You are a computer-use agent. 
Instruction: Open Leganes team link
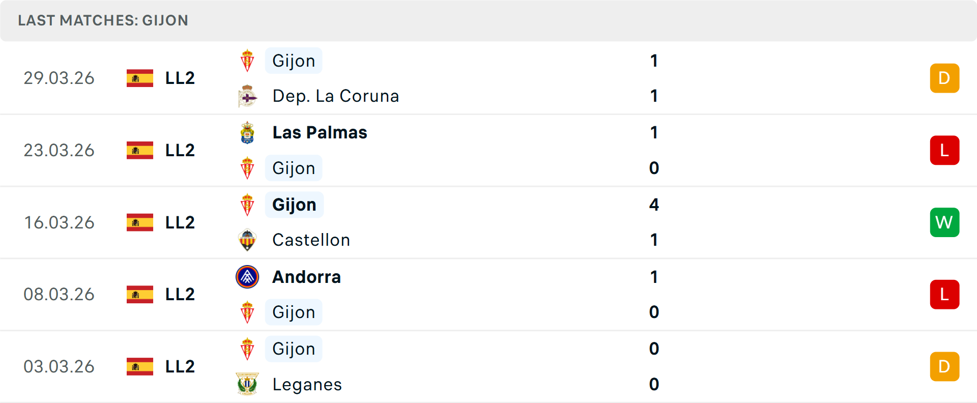[307, 385]
